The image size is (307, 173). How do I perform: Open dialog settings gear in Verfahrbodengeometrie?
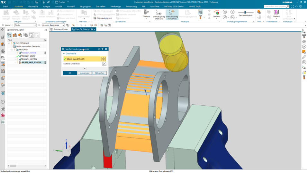[63, 49]
